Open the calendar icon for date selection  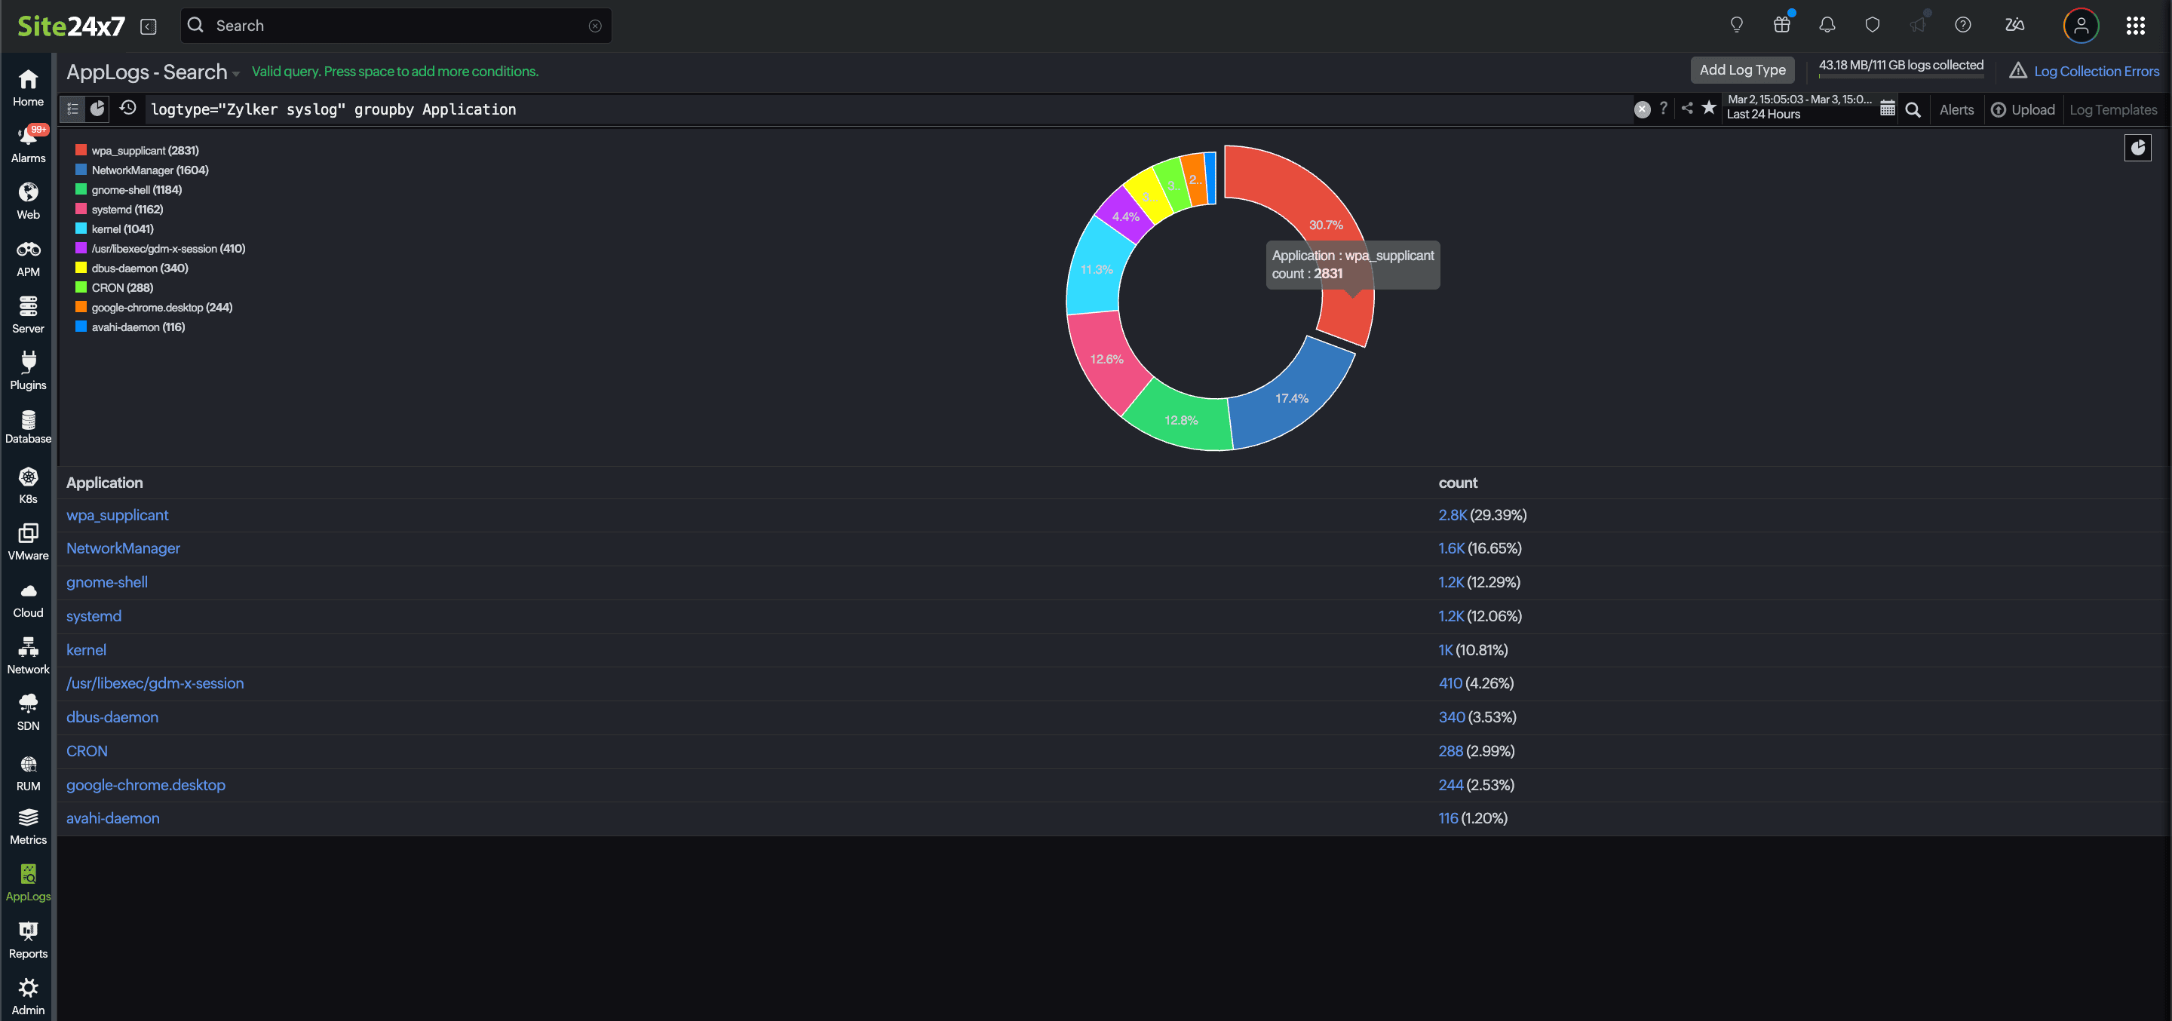tap(1888, 108)
